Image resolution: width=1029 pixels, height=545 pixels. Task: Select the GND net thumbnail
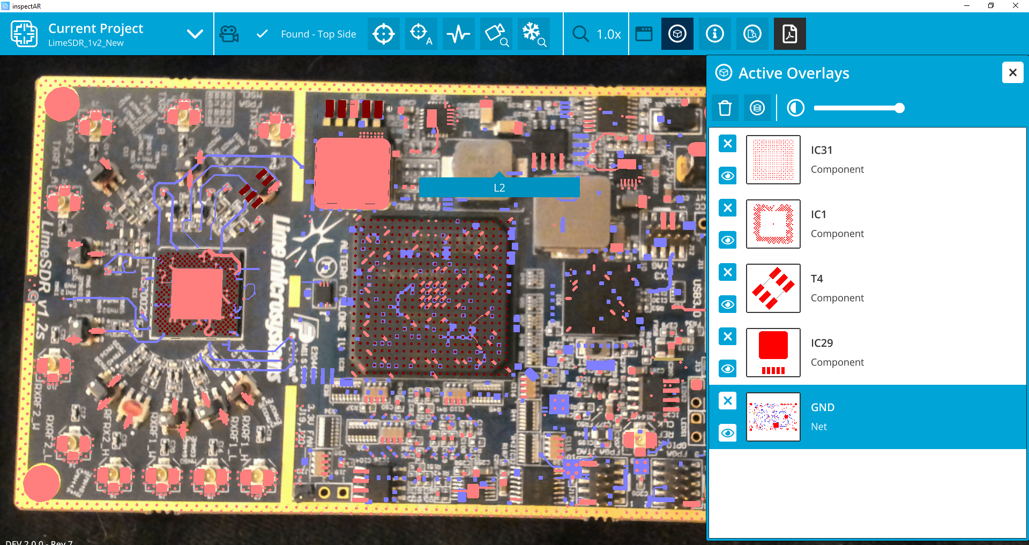tap(773, 417)
